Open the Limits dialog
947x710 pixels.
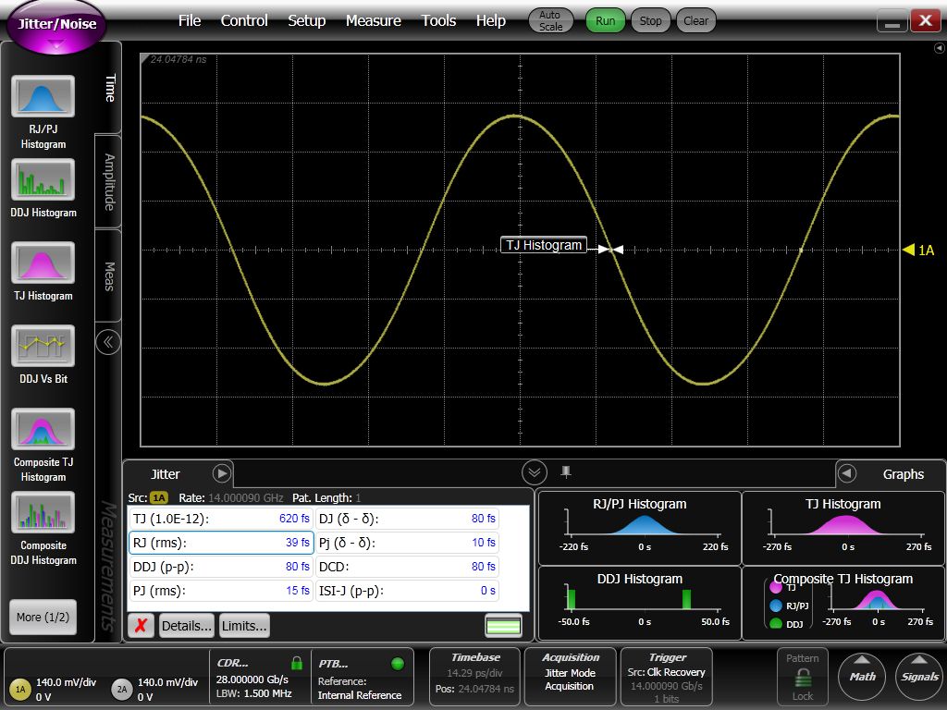tap(243, 625)
